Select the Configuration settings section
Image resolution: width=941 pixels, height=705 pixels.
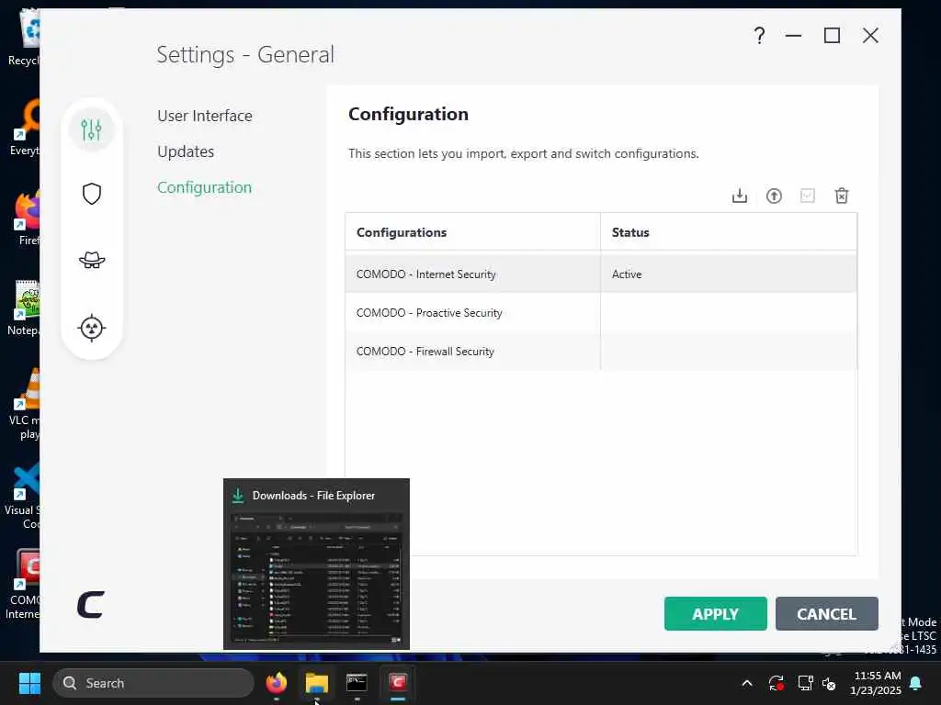(204, 187)
